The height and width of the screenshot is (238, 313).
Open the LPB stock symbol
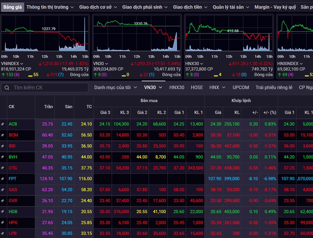(x=13, y=233)
